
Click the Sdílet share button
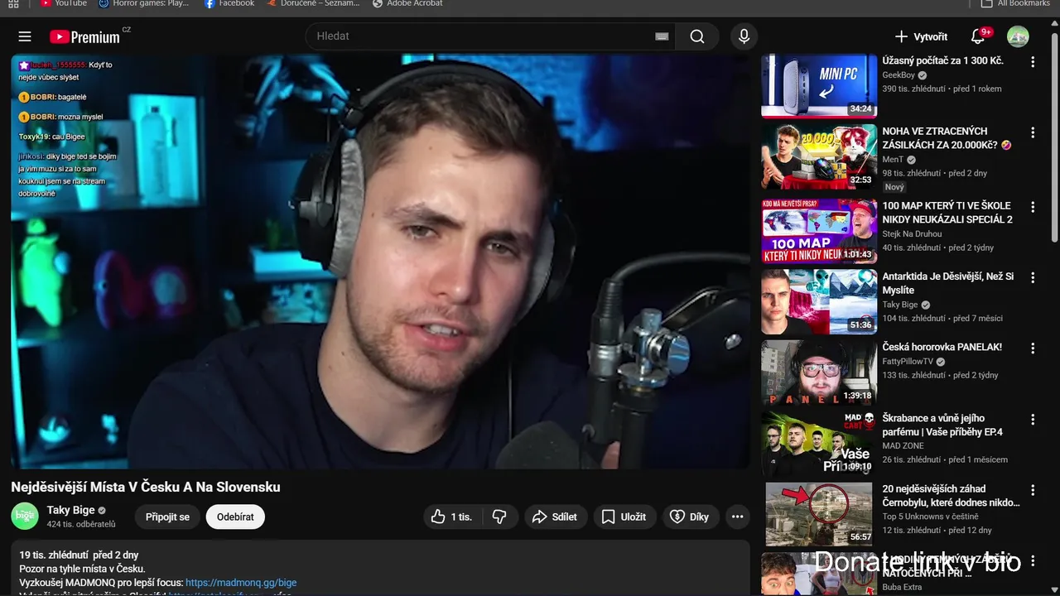click(555, 517)
